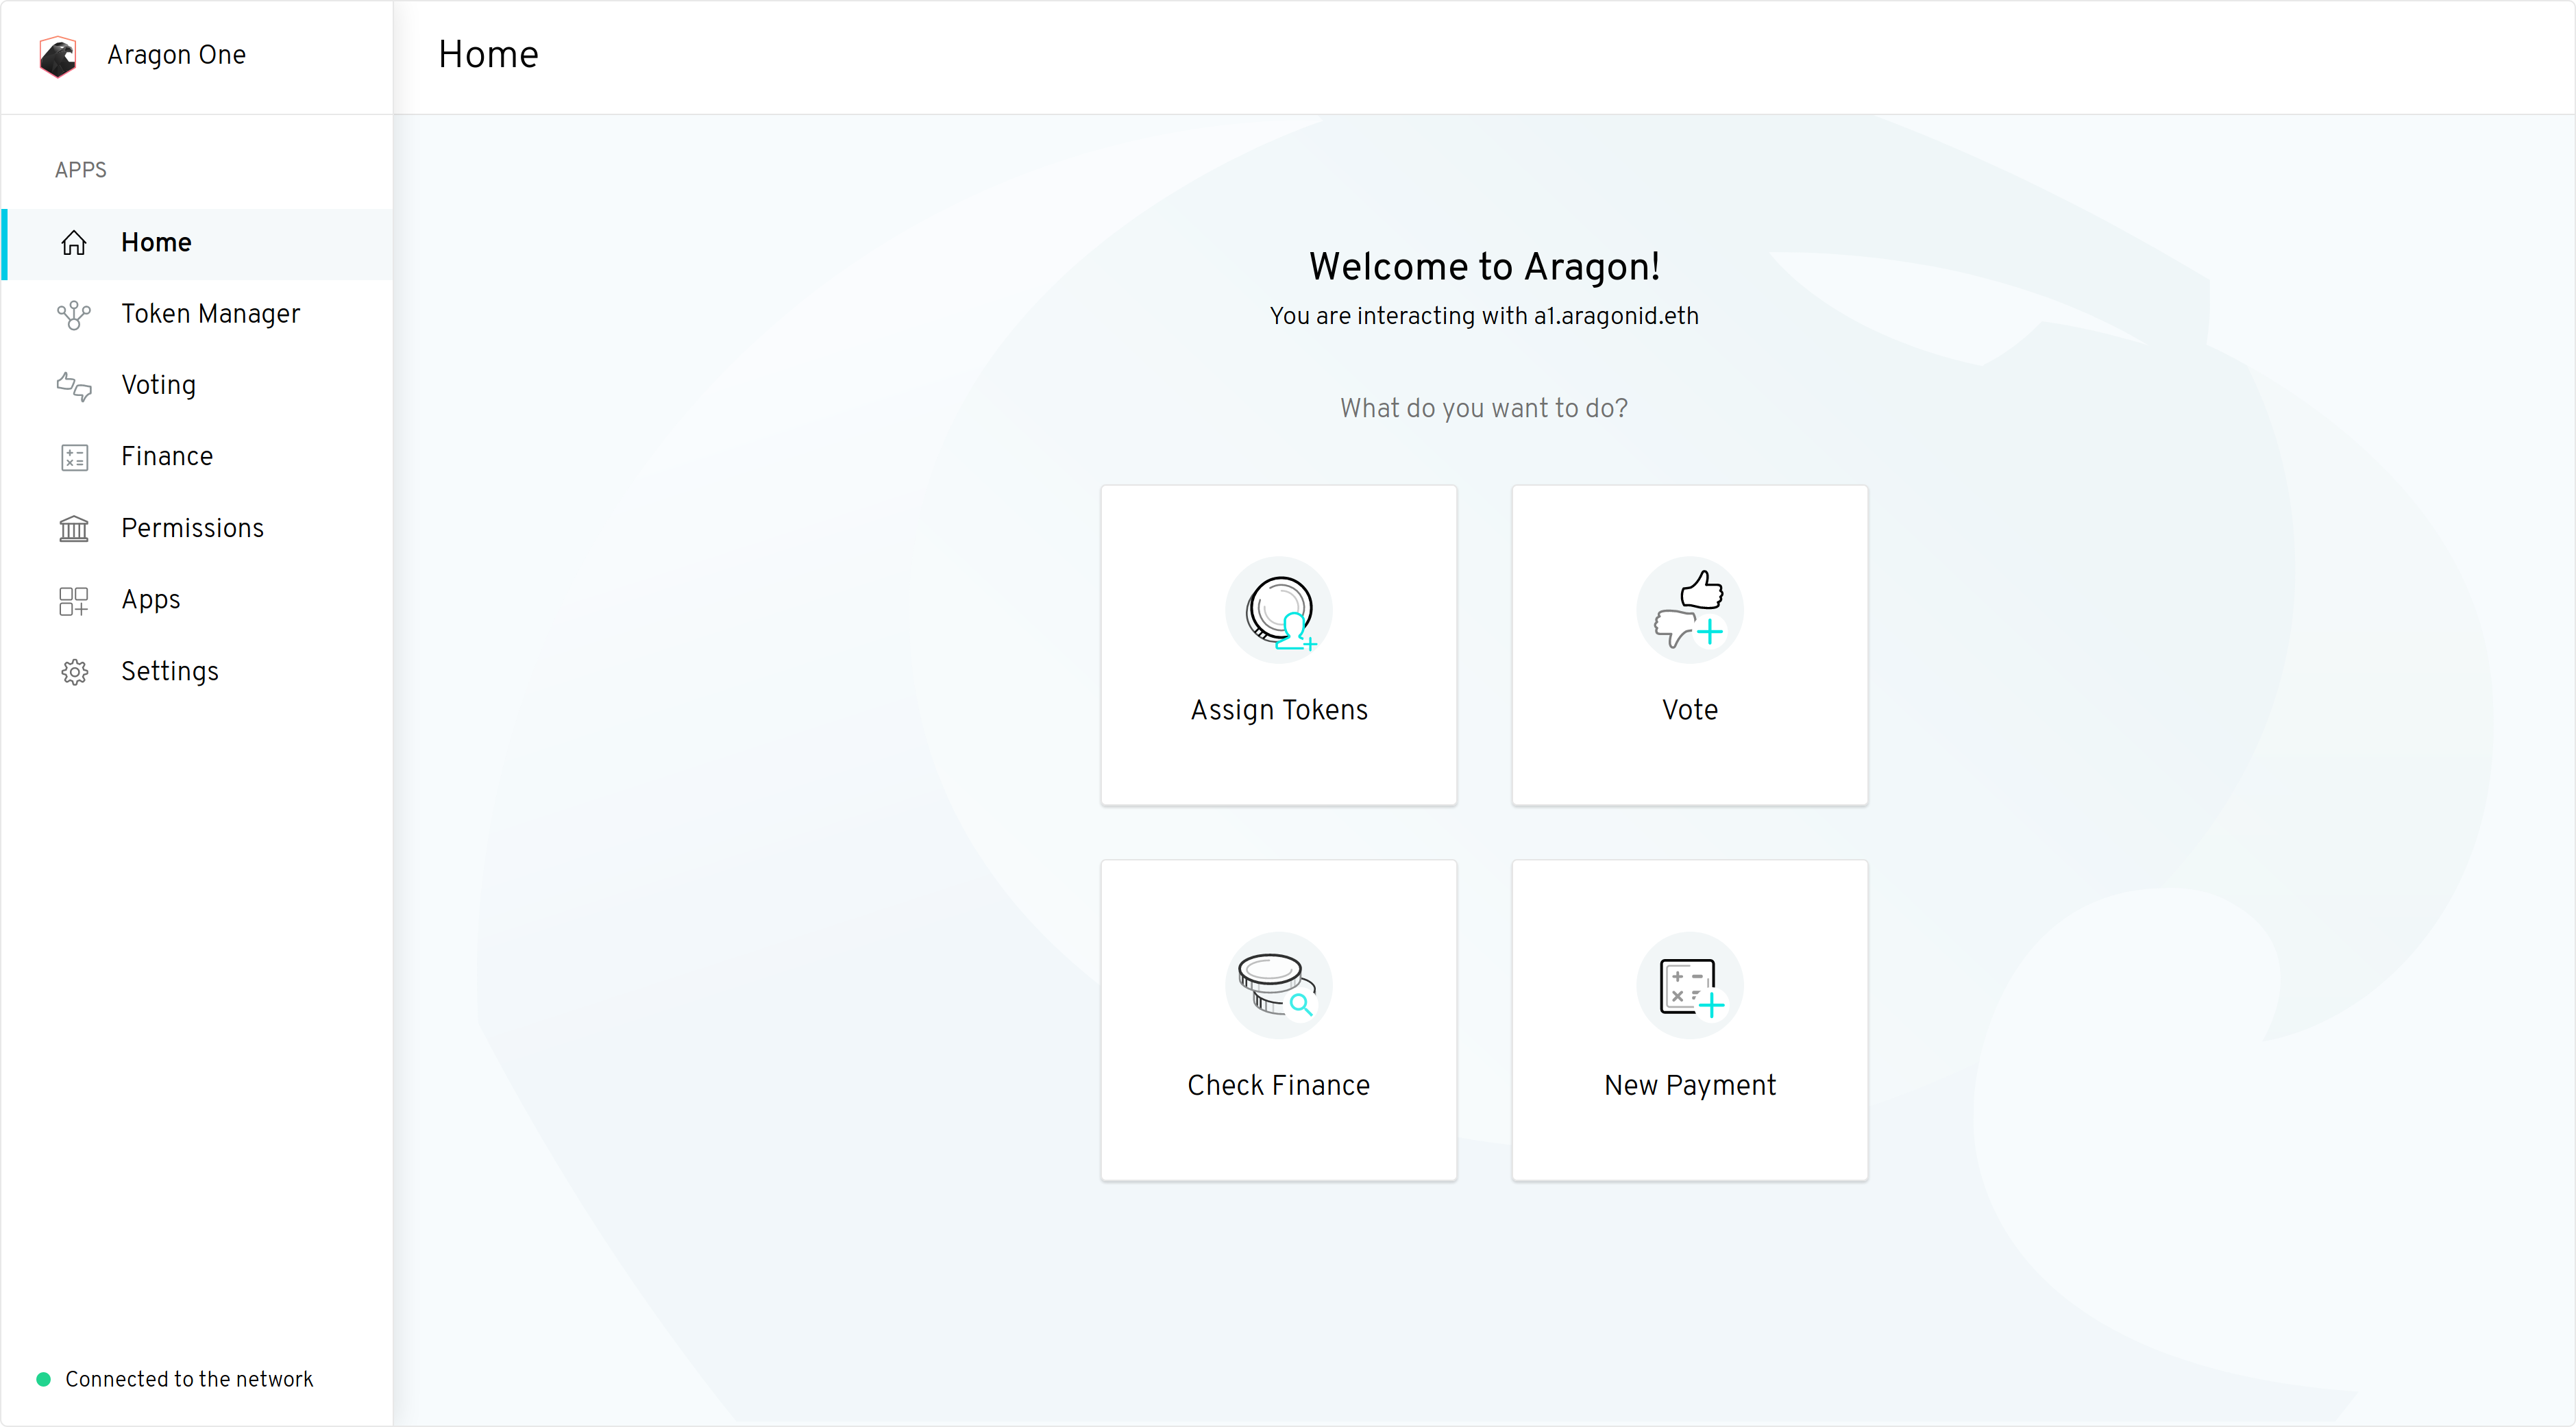Open the Token Manager menu item
Screen dimensions: 2576x1427
(x=210, y=314)
